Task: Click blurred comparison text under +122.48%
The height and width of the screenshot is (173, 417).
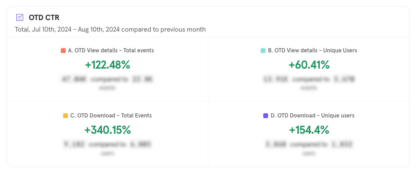Action: [107, 79]
